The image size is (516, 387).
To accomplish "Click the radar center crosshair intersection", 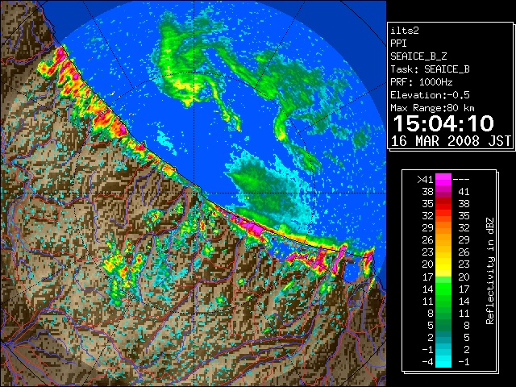I will [x=193, y=193].
